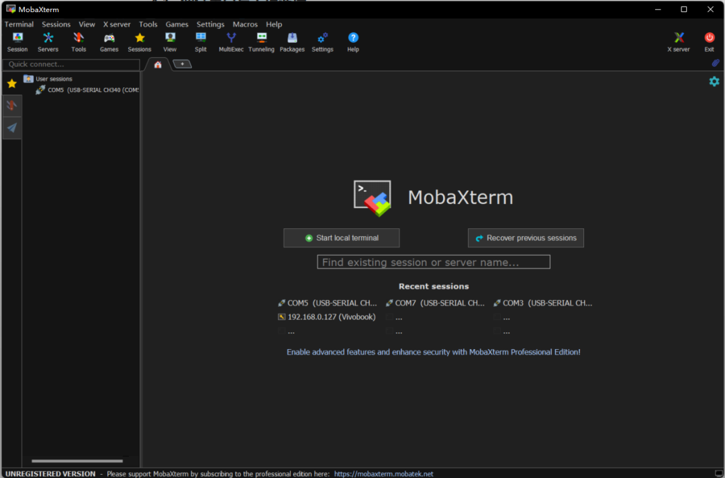Open the mobaxterm.mobatek.net link
Screen dimensions: 725x478
(383, 473)
